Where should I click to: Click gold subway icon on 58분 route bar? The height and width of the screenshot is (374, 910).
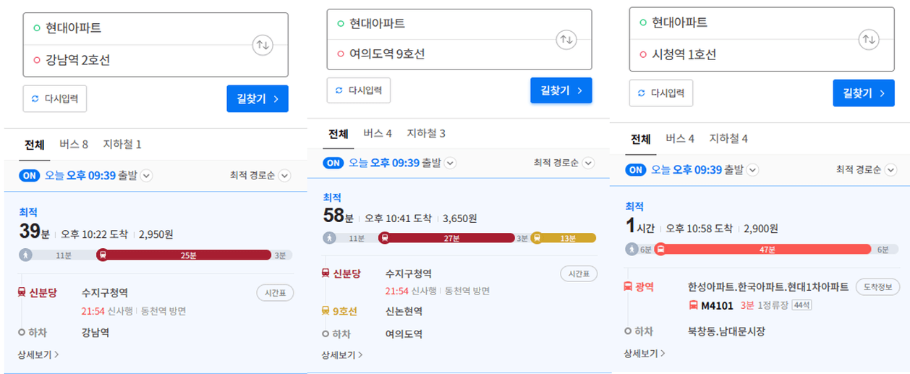coord(537,238)
